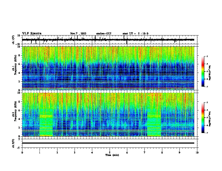This screenshot has width=222, height=171.
Task: Click the log(PSD) label beside ch.2 colorbar
Action: point(210,119)
